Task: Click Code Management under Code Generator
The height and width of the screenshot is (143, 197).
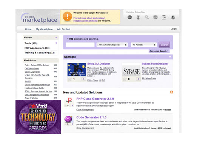Action: coord(85,128)
